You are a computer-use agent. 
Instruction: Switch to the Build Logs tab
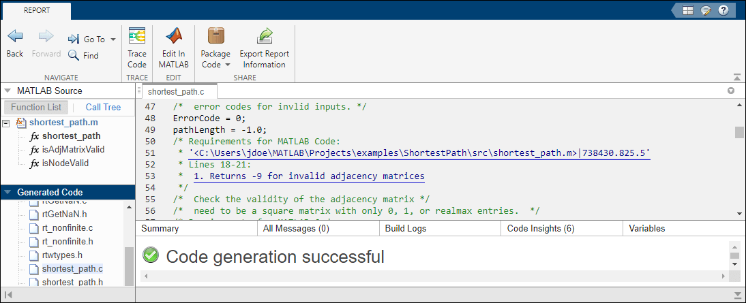406,229
